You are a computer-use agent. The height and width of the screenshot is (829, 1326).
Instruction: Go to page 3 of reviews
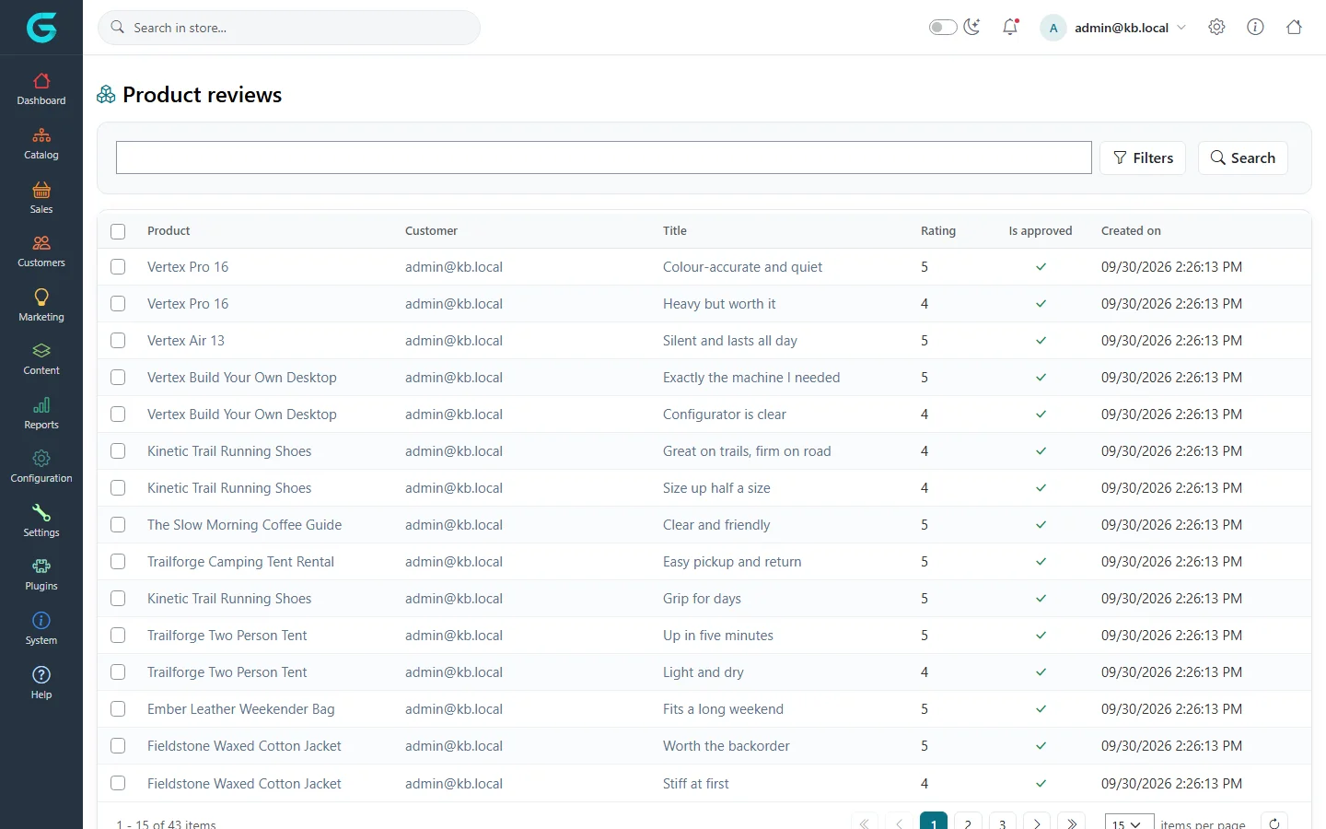[x=1003, y=823]
